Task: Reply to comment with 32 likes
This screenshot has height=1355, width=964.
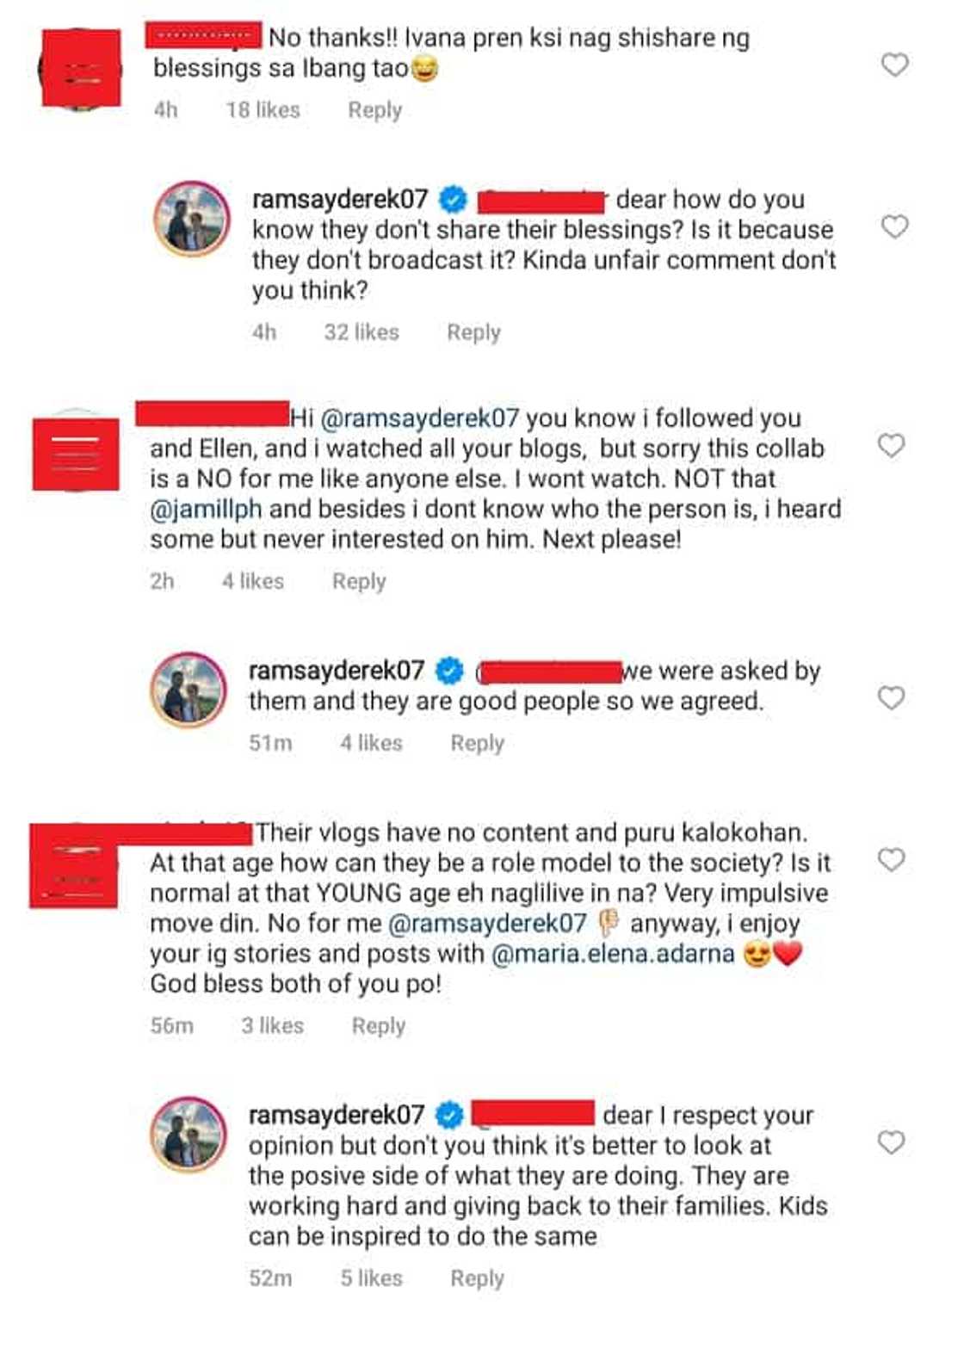Action: coord(473,332)
